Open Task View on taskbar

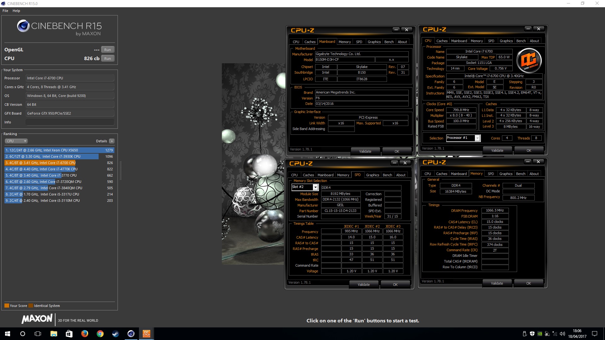click(x=38, y=334)
